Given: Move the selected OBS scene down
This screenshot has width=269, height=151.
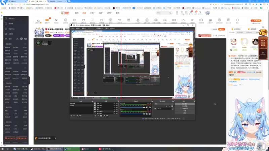Looking at the screenshot, I should click(x=80, y=116).
